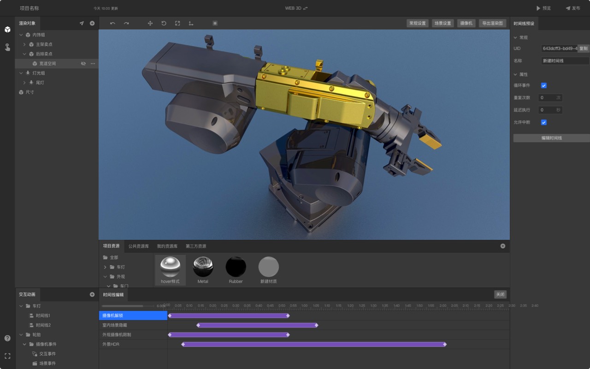Click the timeline zoom slider
The height and width of the screenshot is (369, 590).
click(x=128, y=306)
